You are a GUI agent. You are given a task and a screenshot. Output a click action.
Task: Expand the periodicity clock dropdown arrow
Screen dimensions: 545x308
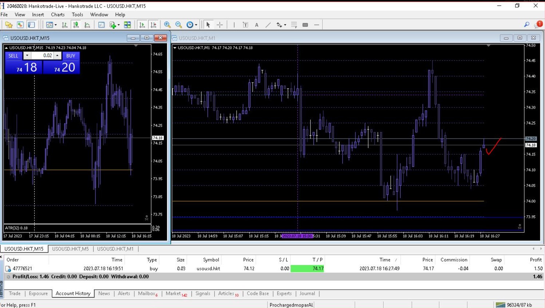[x=196, y=25]
